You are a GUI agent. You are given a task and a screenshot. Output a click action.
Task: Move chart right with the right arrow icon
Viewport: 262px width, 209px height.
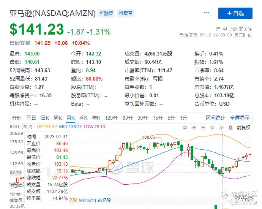pos(221,128)
